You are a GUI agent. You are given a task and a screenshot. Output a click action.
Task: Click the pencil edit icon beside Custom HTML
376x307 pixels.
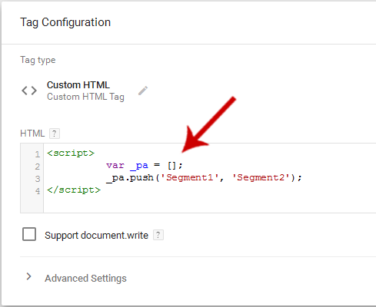coord(143,91)
